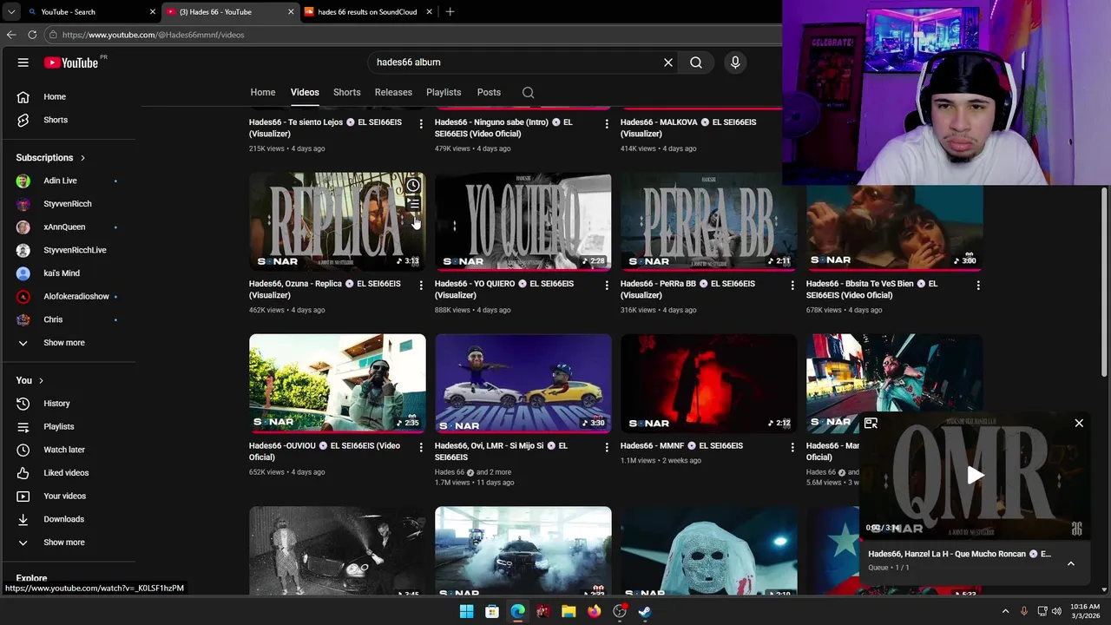Open the Home entry in the sidebar
This screenshot has width=1111, height=625.
point(68,96)
